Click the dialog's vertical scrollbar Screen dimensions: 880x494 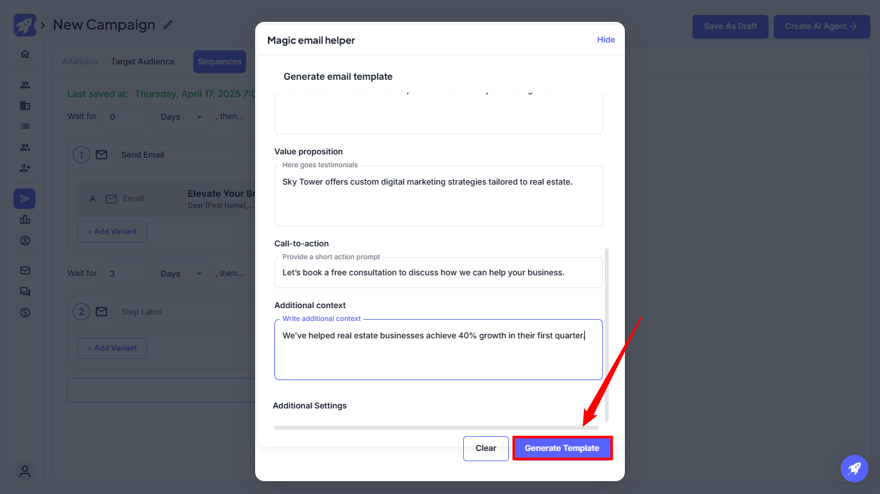click(606, 334)
